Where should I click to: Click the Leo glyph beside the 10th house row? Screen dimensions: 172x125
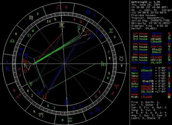[169, 58]
